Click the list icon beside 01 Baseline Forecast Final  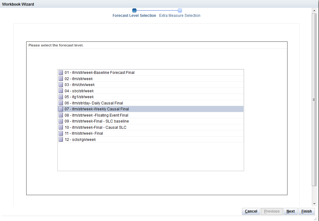[61, 73]
